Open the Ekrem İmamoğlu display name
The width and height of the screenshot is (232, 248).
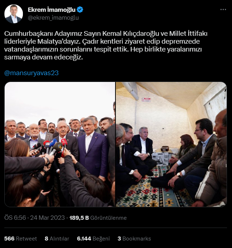[52, 10]
